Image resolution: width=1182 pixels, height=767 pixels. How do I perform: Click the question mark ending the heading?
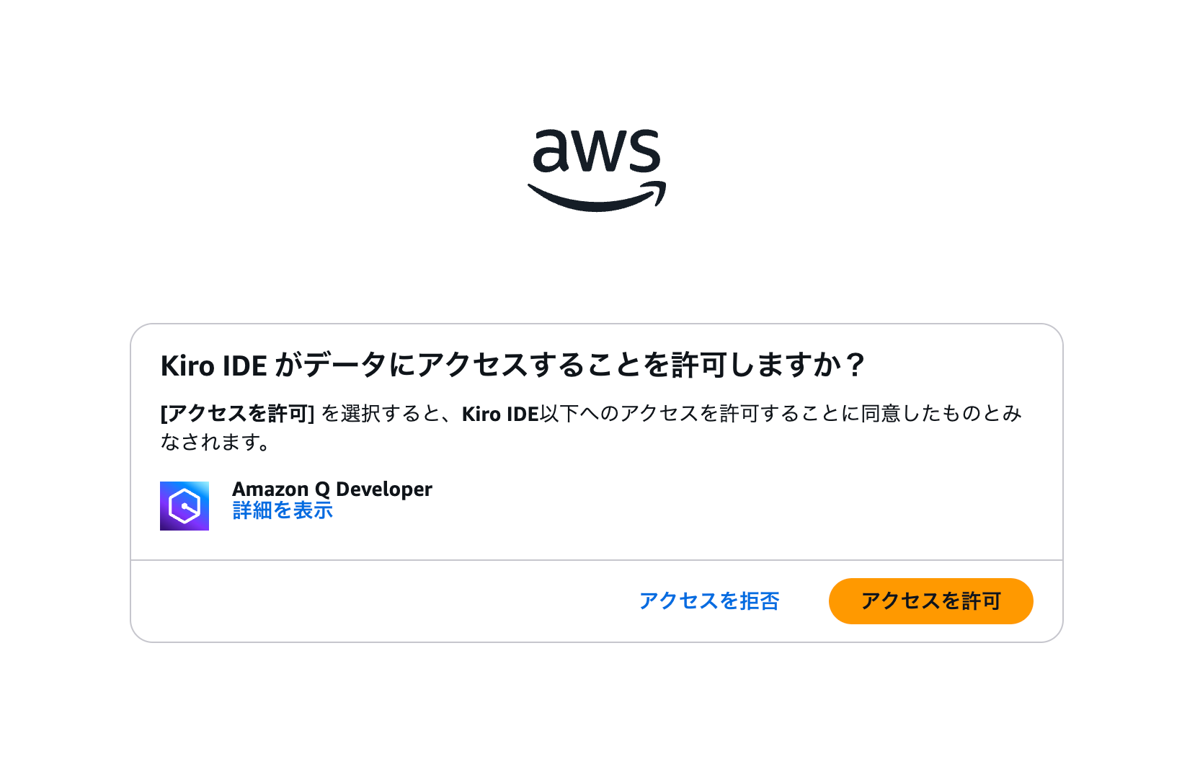(x=856, y=365)
